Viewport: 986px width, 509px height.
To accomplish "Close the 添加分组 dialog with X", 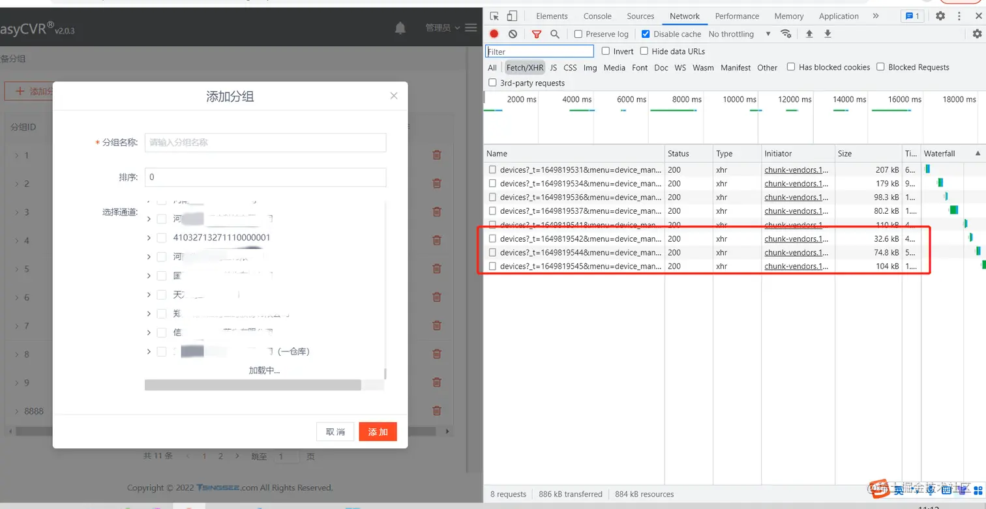I will pyautogui.click(x=394, y=96).
